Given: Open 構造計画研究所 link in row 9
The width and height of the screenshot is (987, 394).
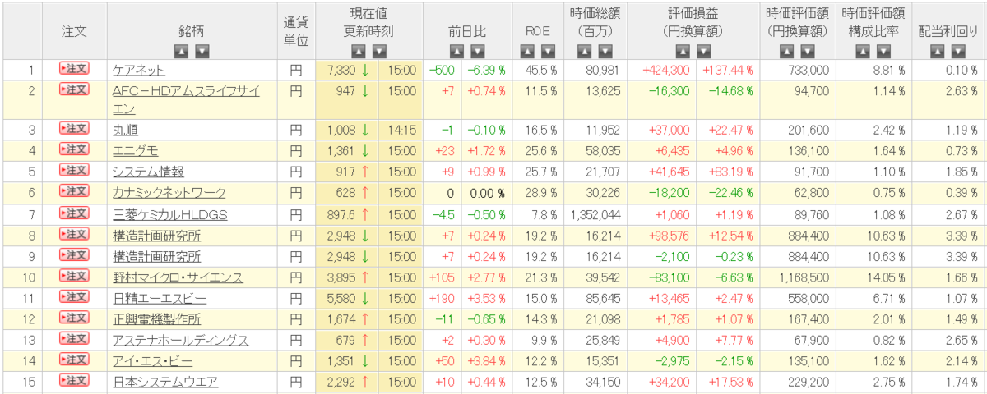Looking at the screenshot, I should click(x=156, y=256).
